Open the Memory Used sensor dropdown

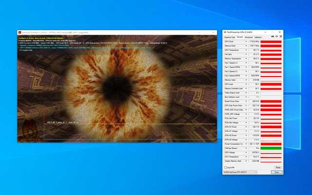point(246,80)
